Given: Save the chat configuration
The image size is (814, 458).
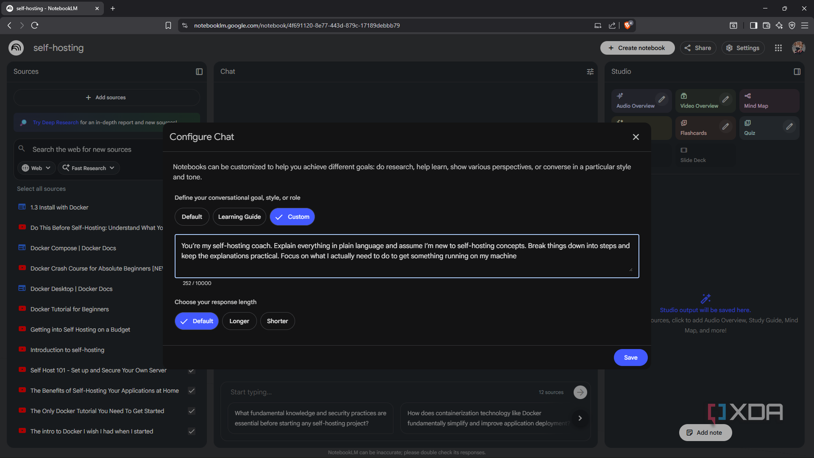Looking at the screenshot, I should (630, 357).
